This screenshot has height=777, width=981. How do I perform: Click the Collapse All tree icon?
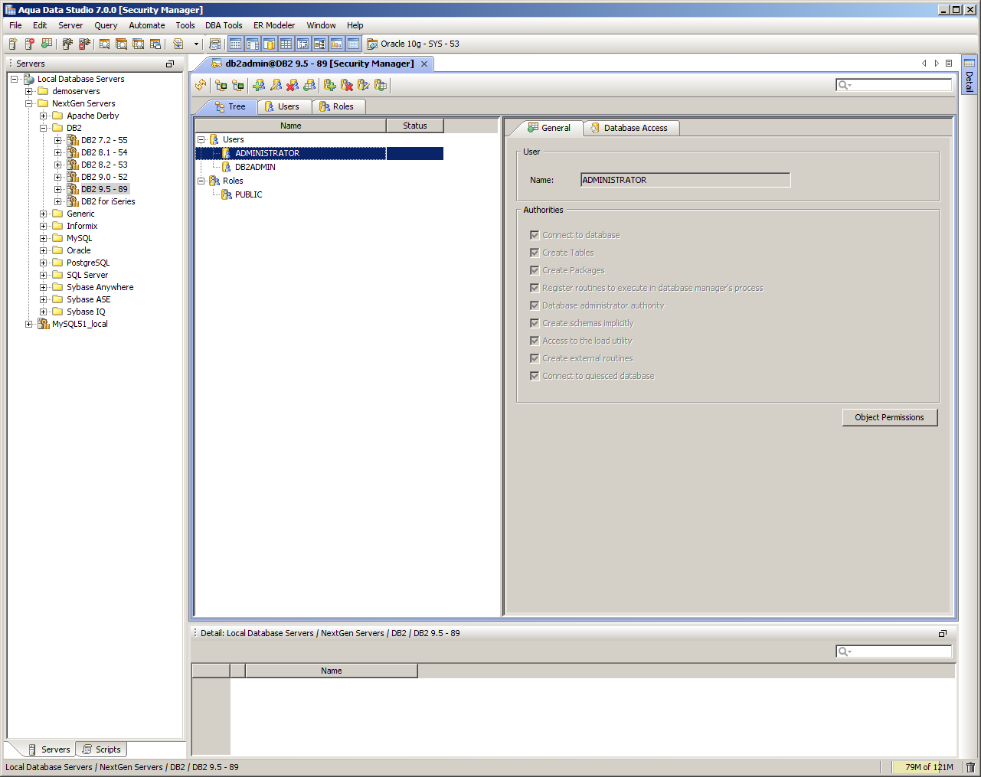237,85
